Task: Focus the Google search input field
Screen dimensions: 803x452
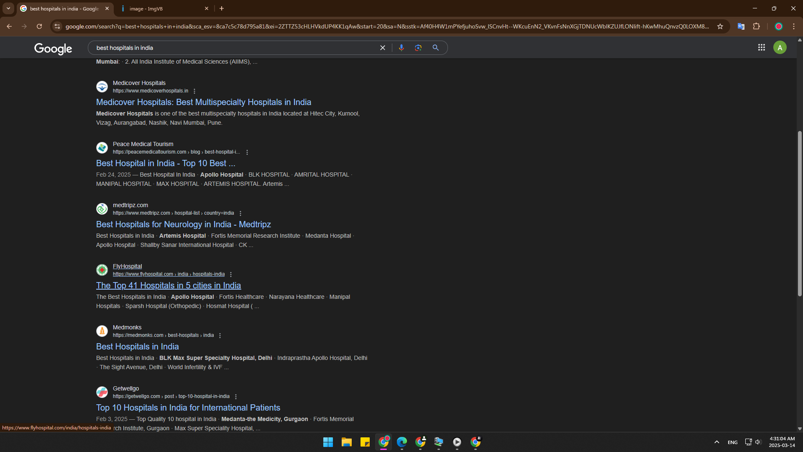Action: click(234, 48)
